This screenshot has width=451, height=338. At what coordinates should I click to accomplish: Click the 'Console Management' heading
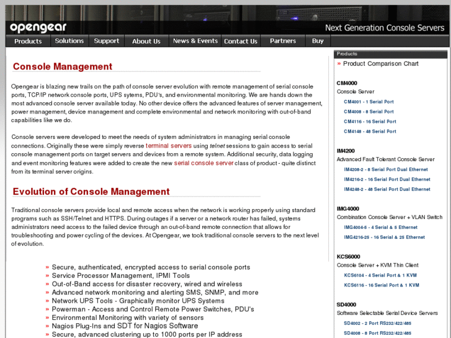click(63, 66)
